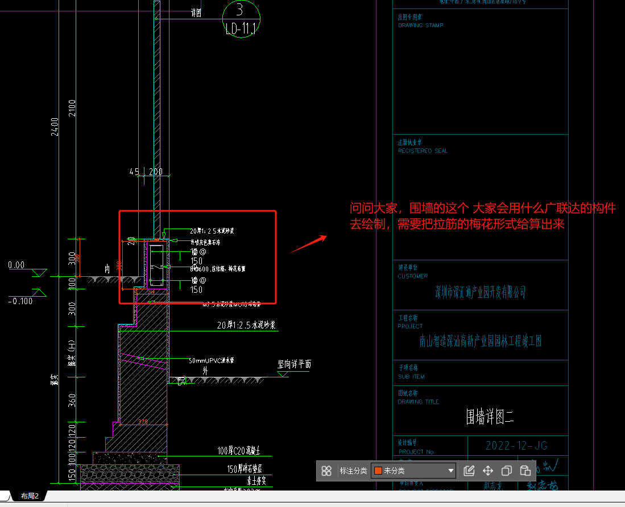Click the 素土夯实 annotation text
625x507 pixels.
pos(256,481)
